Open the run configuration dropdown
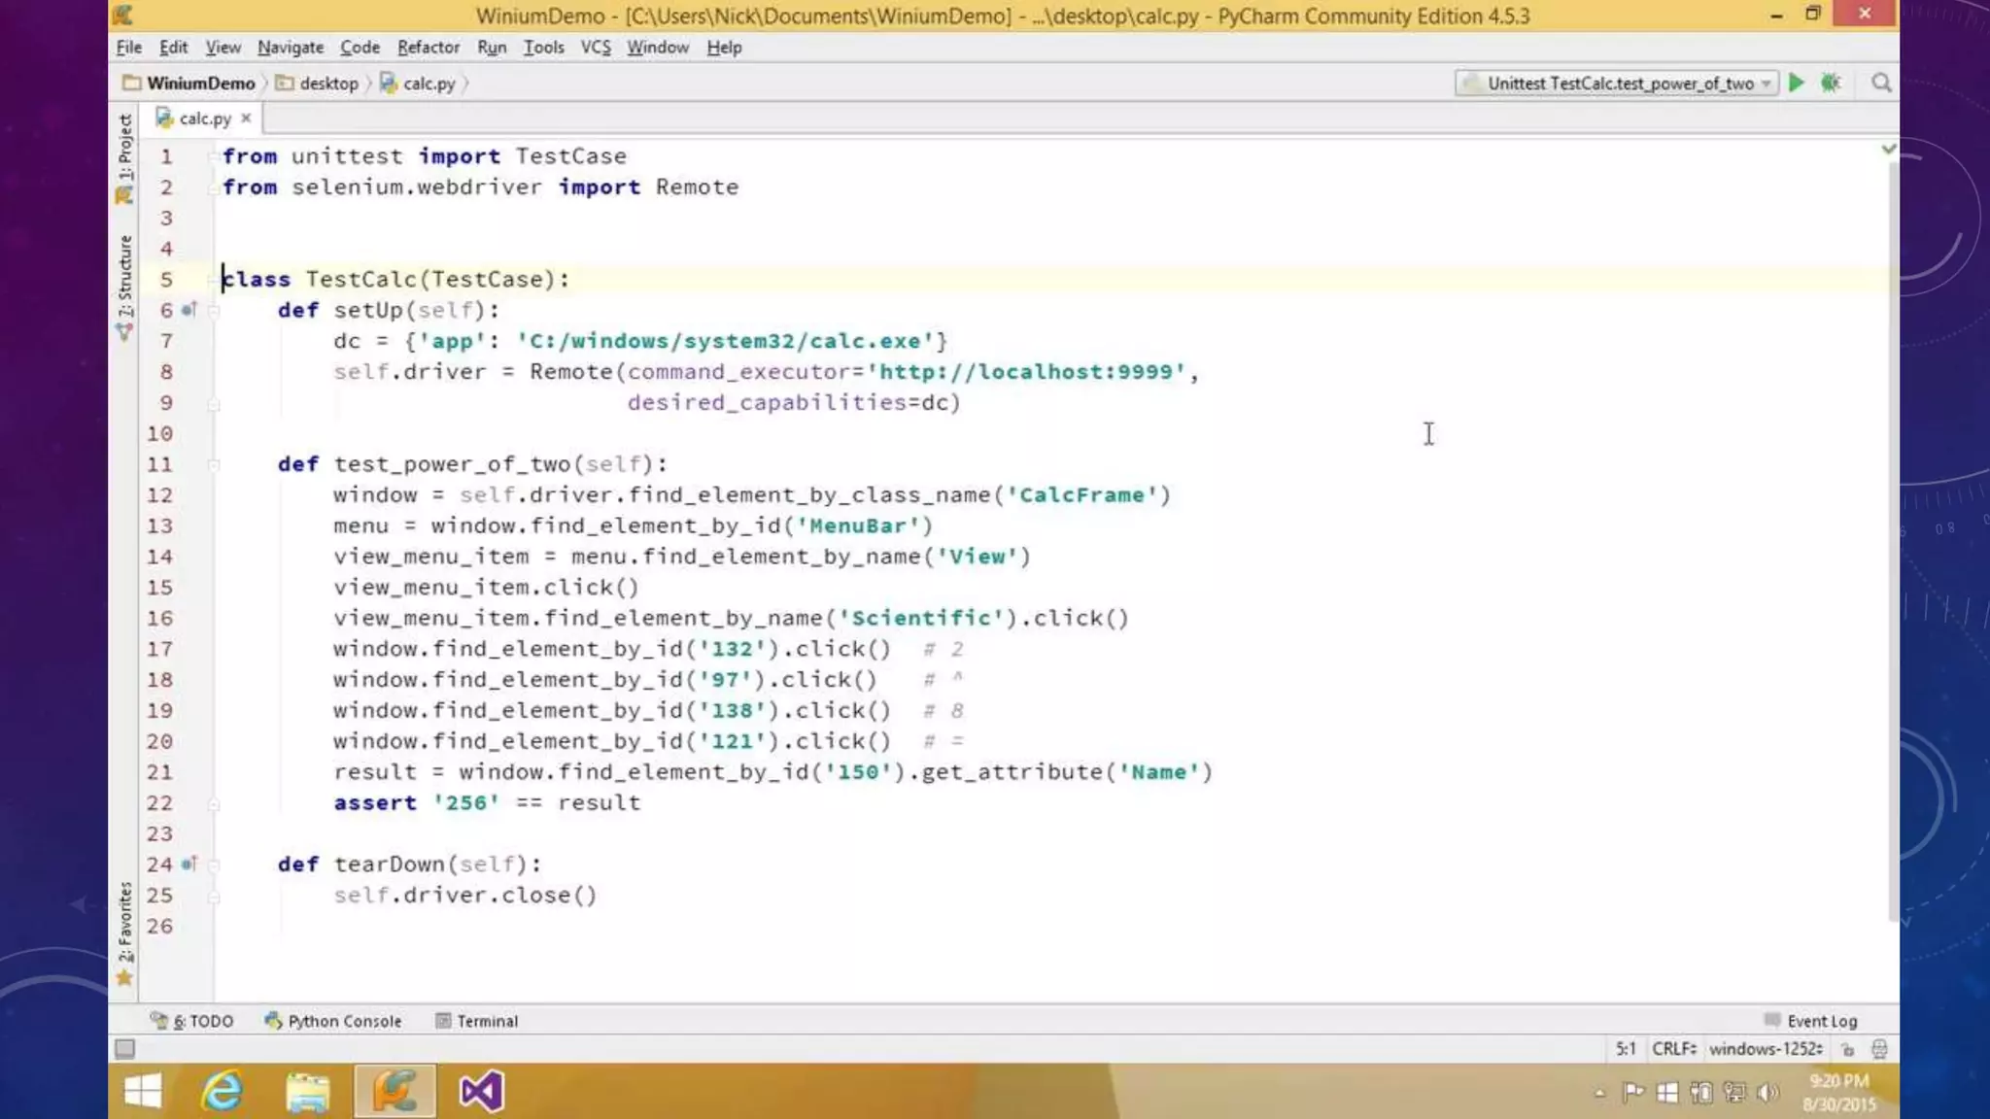Image resolution: width=1990 pixels, height=1119 pixels. (1617, 84)
